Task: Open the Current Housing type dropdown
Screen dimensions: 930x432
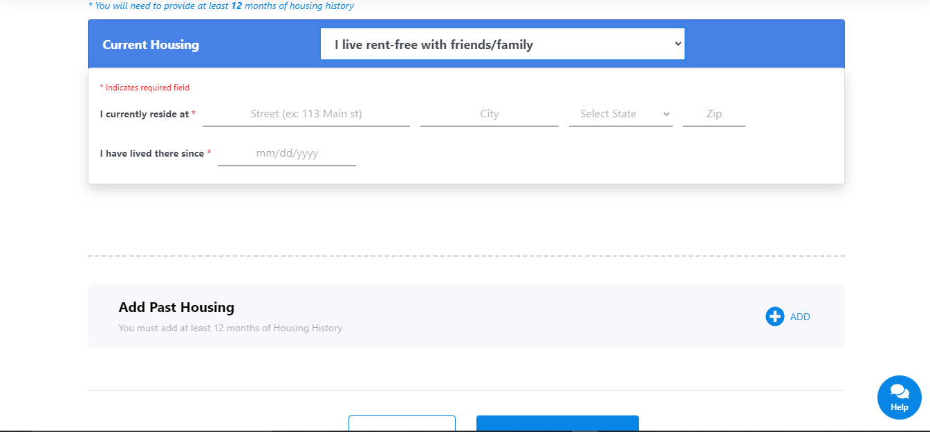Action: point(503,44)
